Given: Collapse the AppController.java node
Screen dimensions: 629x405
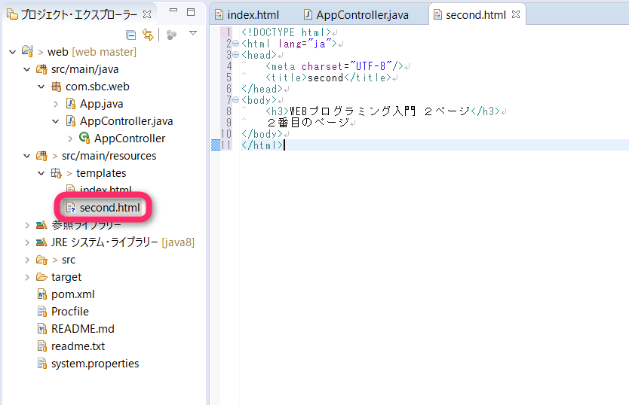Looking at the screenshot, I should point(56,121).
